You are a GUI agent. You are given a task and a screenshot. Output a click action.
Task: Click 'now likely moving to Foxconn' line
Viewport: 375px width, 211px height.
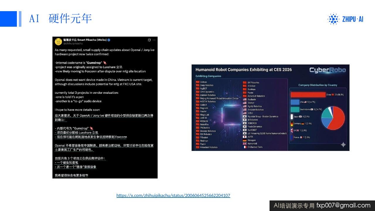click(x=100, y=71)
